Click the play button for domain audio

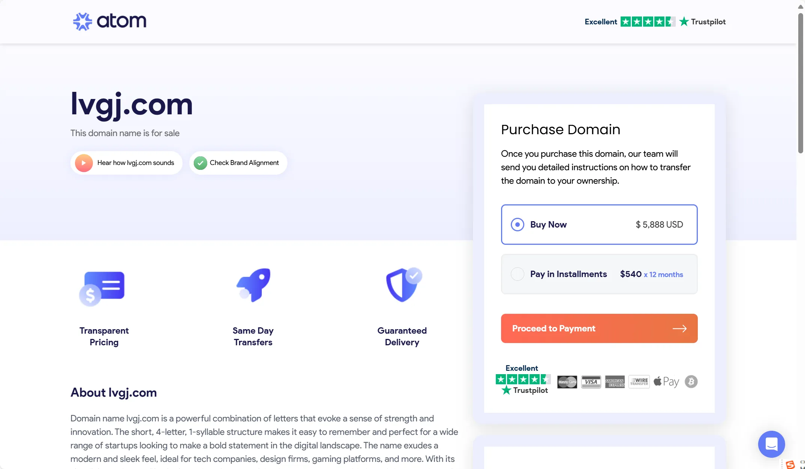(x=84, y=162)
